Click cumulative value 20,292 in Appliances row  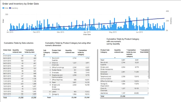136,93
